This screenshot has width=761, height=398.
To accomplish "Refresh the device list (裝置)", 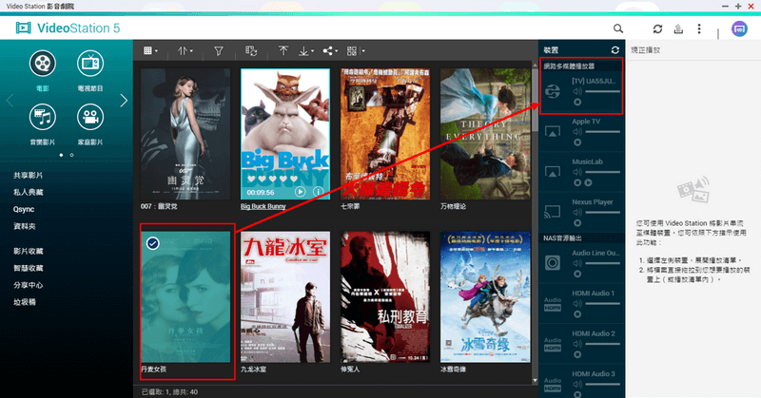I will [x=615, y=50].
